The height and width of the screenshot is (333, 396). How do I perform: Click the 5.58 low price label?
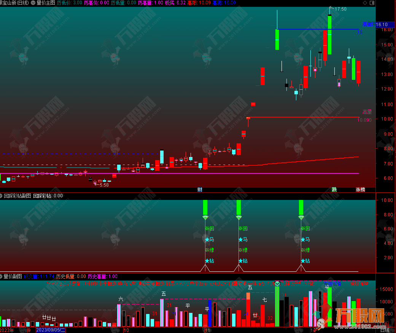(x=104, y=185)
